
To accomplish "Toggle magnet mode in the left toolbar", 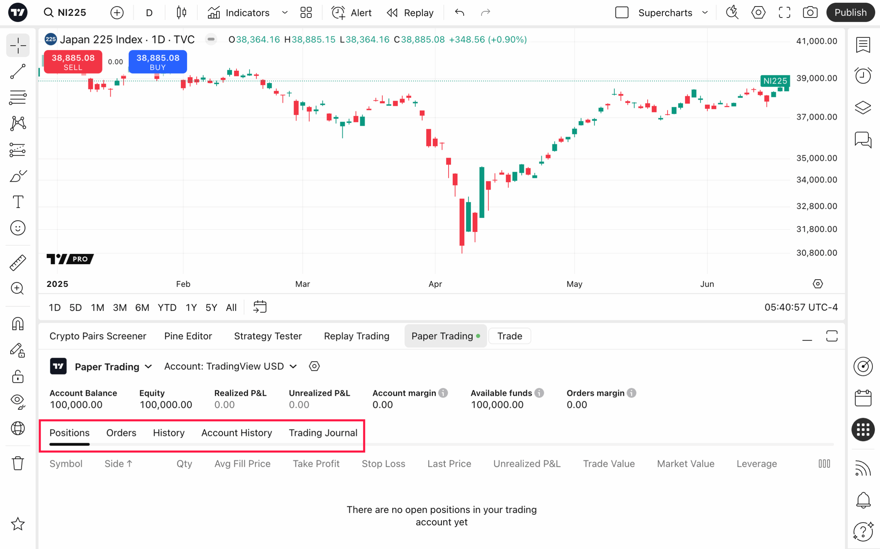I will click(x=18, y=324).
